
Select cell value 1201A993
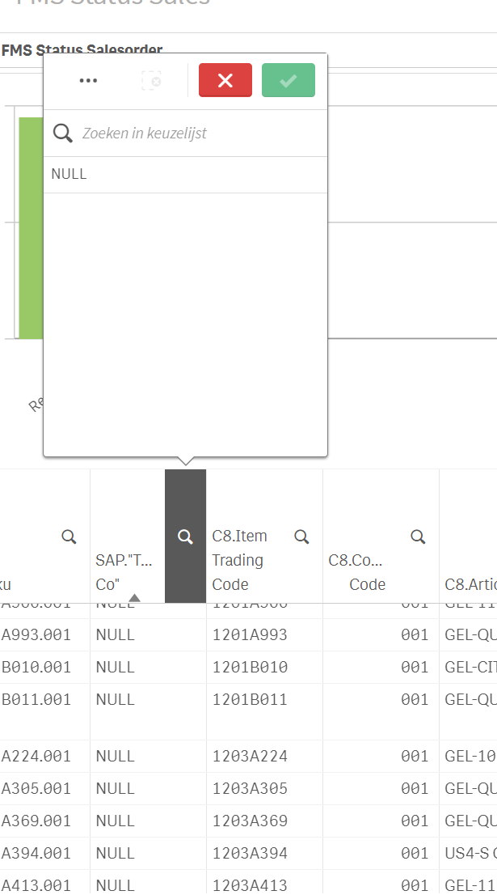(x=250, y=635)
